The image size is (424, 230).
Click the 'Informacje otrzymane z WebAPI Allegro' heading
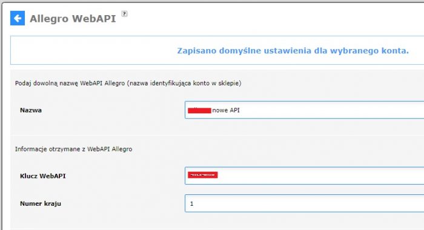point(73,149)
